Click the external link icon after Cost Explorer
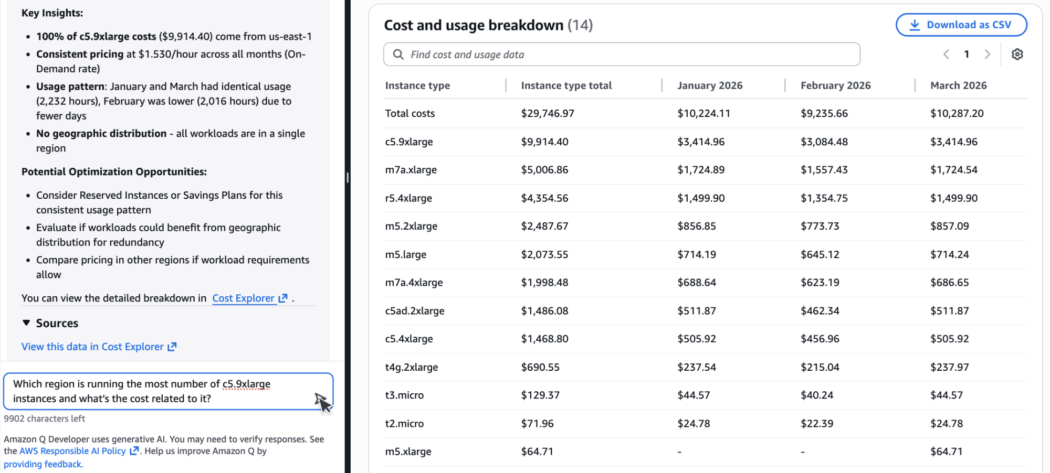This screenshot has height=473, width=1050. tap(283, 298)
